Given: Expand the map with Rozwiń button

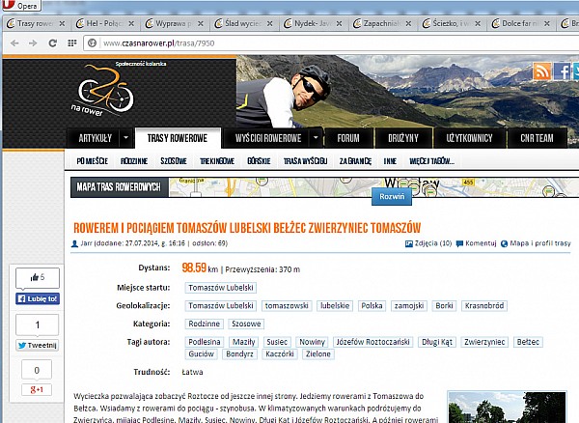Looking at the screenshot, I should [393, 194].
